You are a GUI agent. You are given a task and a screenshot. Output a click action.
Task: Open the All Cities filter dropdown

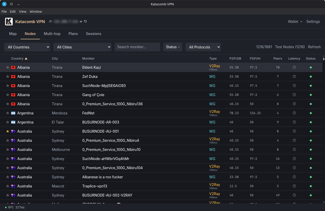click(x=82, y=47)
